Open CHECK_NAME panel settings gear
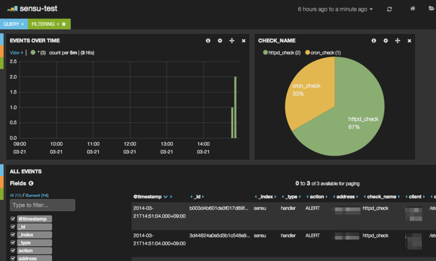Viewport: 436px width, 261px height. 386,40
